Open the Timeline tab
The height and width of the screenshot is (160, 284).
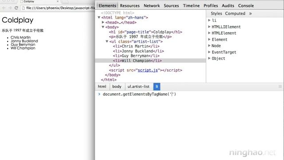pos(191,6)
